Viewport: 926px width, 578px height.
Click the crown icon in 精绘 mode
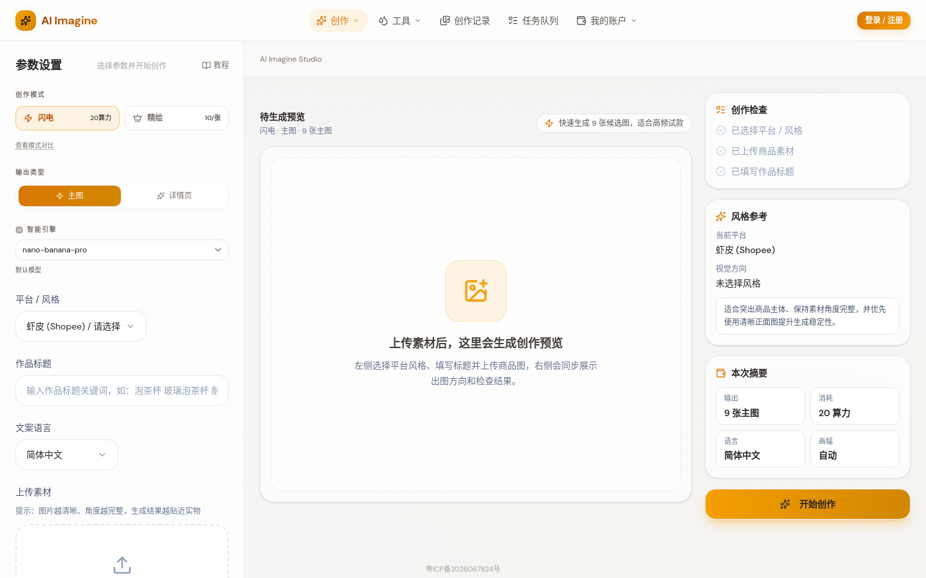click(138, 118)
